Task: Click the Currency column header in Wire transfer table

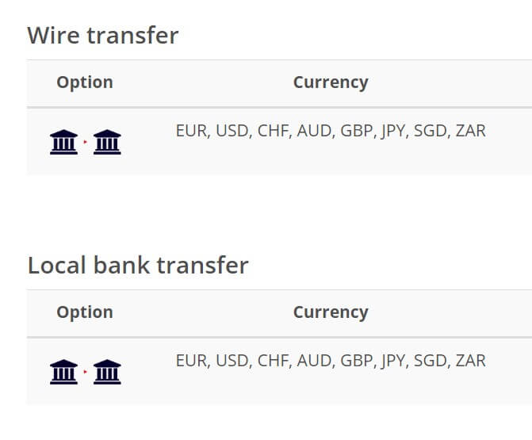Action: tap(331, 82)
